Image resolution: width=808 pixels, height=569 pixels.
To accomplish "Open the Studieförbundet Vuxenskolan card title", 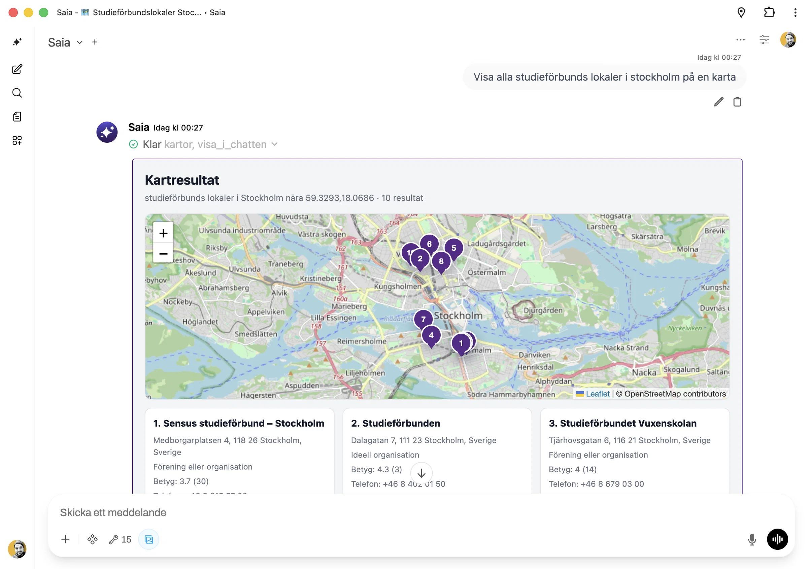I will (622, 423).
